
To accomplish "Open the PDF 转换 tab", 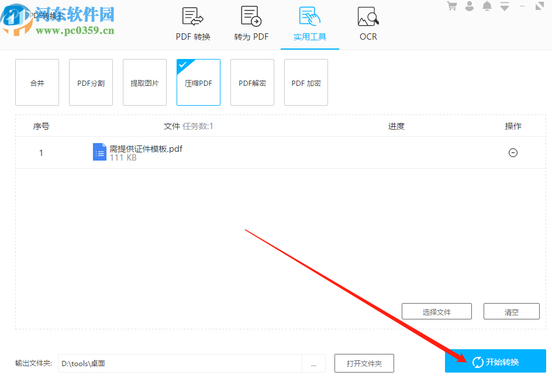I will (193, 25).
